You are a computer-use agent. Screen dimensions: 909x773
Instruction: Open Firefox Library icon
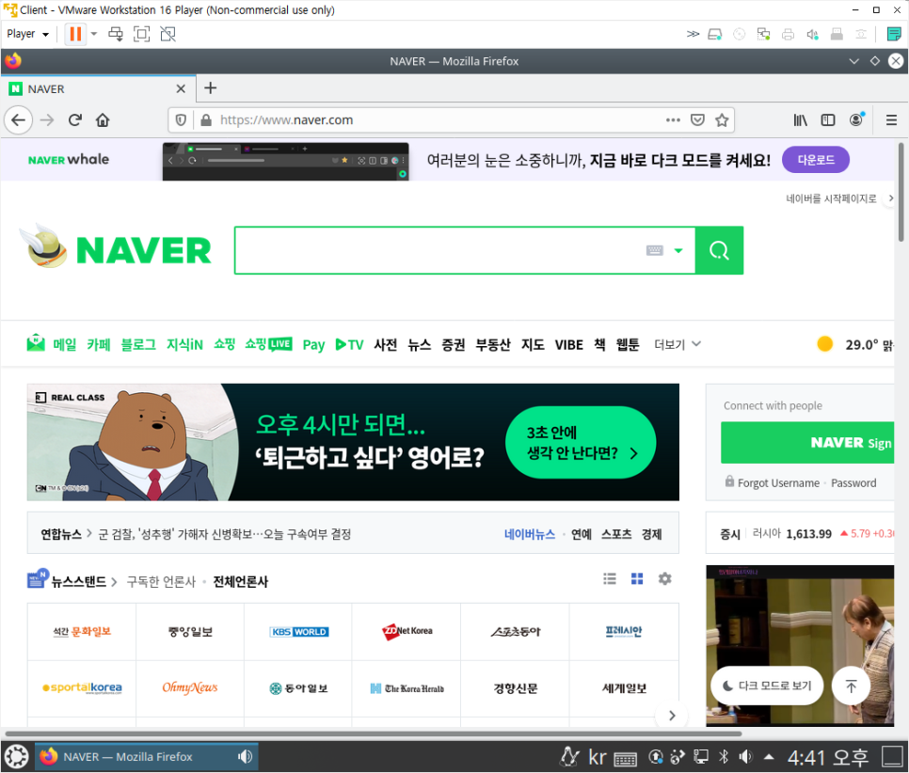click(800, 120)
